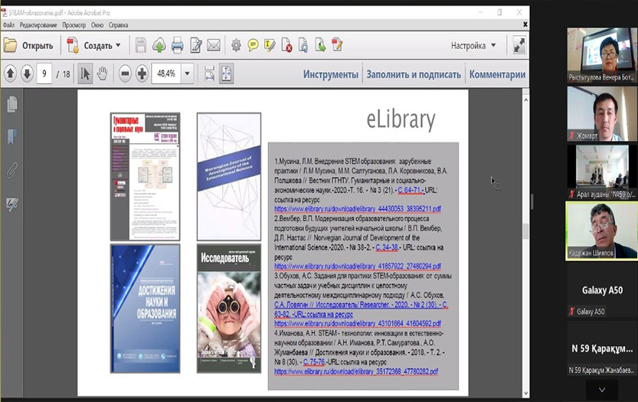Open the attachments paperclip panel
This screenshot has height=402, width=638.
[12, 170]
